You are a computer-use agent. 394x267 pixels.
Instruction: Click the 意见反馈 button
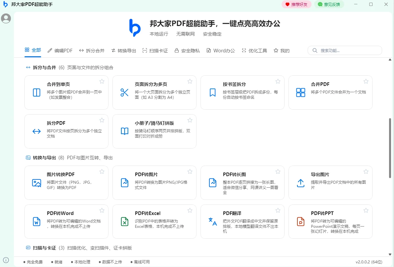tap(329, 4)
